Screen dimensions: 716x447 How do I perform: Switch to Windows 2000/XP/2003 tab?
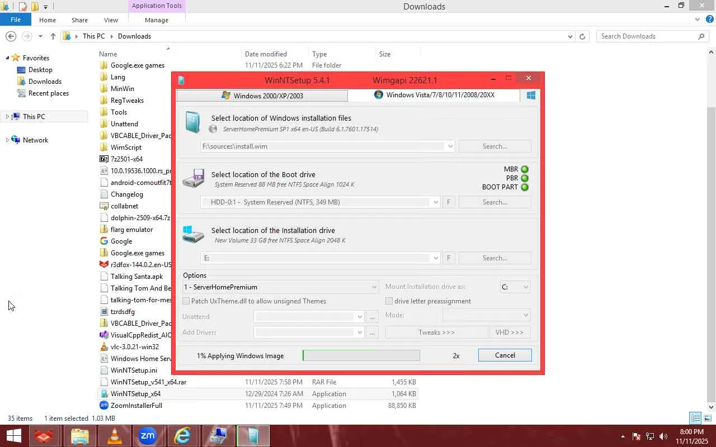coord(262,96)
